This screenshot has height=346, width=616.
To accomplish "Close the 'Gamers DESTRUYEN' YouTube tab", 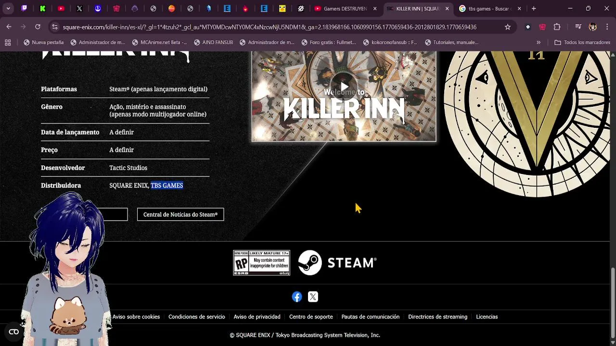I will [x=374, y=9].
